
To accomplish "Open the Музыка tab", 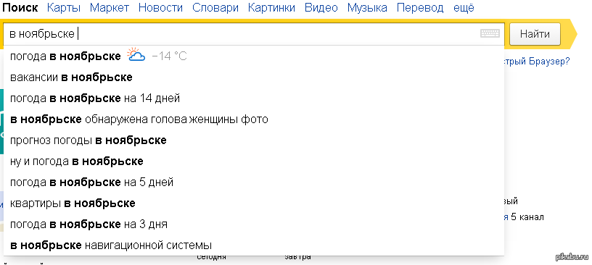I will point(367,7).
